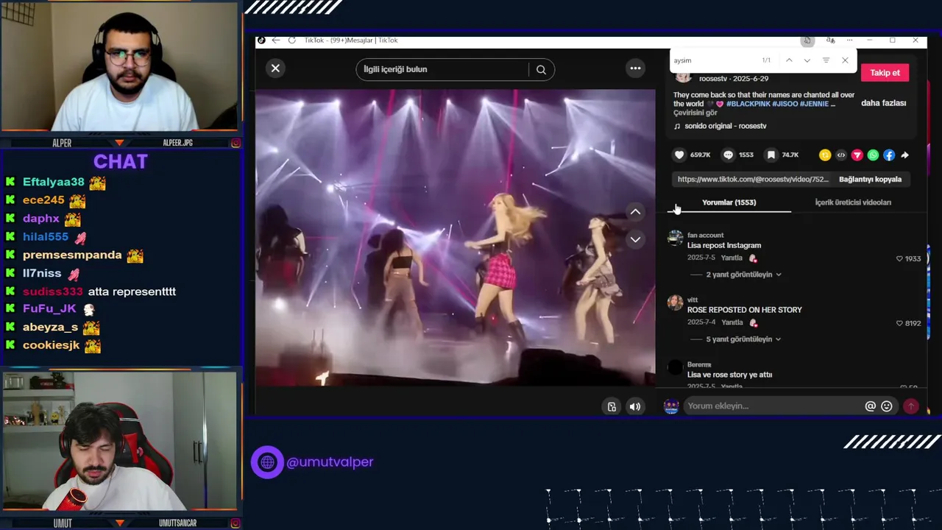The width and height of the screenshot is (942, 530).
Task: Switch to Yorumlar (1553) tab
Action: pyautogui.click(x=729, y=202)
